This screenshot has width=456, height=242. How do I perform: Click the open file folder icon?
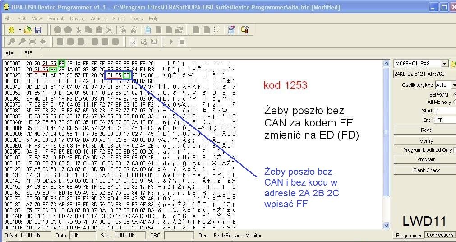coord(28,30)
